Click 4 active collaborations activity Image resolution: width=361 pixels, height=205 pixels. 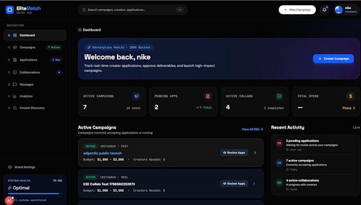pos(315,185)
